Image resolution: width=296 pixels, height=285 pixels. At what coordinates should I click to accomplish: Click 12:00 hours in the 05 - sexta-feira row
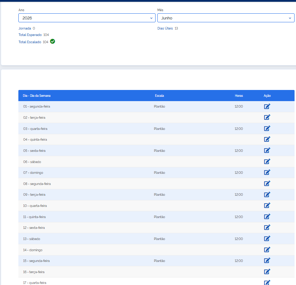click(239, 151)
